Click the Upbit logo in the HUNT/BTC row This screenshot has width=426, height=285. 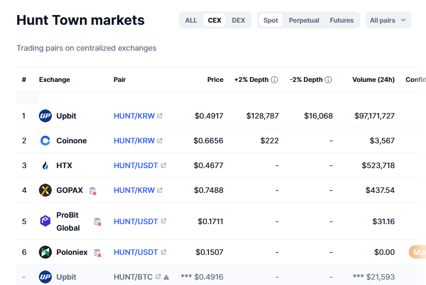pyautogui.click(x=45, y=277)
